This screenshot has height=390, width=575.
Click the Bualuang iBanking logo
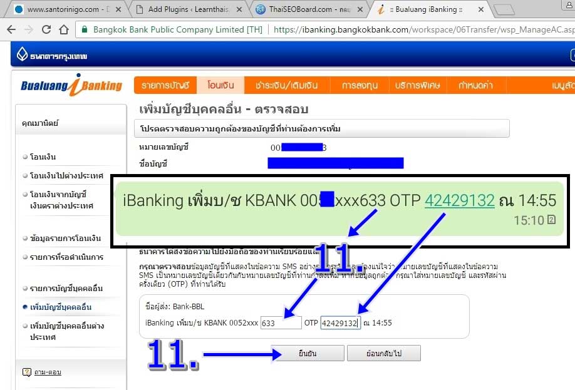point(71,85)
